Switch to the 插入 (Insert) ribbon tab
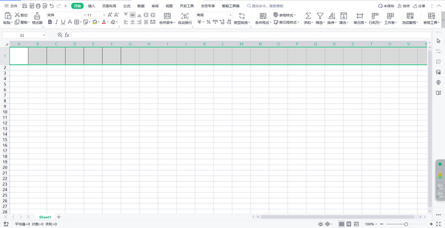The width and height of the screenshot is (445, 228). click(92, 6)
